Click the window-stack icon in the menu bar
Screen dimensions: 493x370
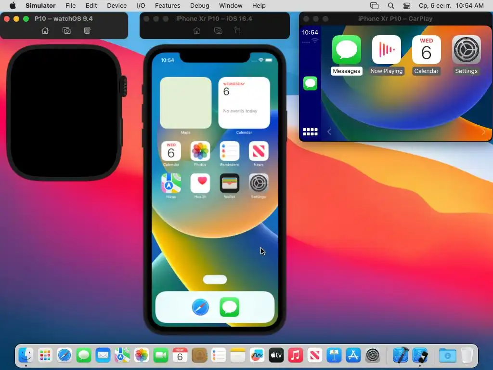(x=374, y=6)
